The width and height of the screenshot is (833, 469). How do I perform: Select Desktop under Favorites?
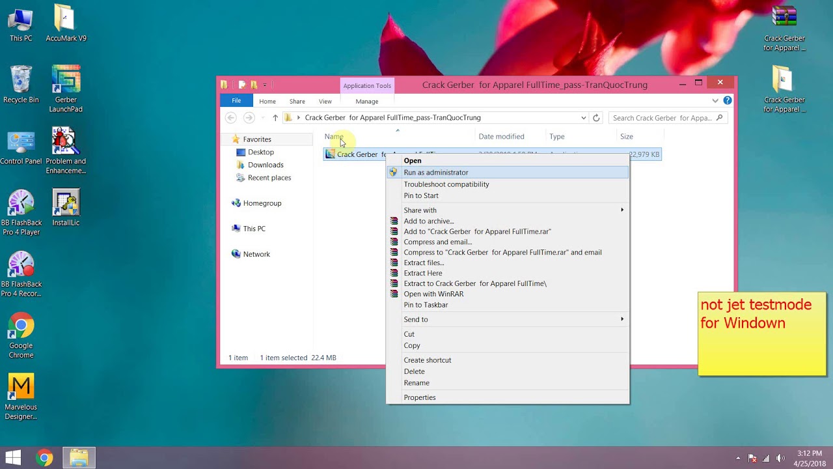tap(260, 152)
